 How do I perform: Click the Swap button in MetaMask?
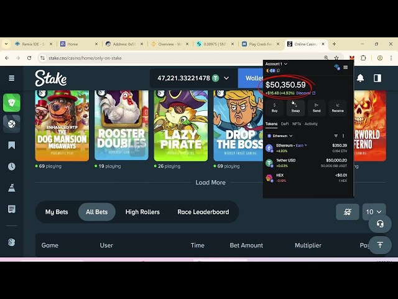(295, 108)
